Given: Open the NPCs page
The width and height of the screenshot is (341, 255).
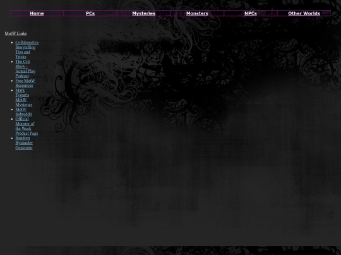Looking at the screenshot, I should [251, 13].
